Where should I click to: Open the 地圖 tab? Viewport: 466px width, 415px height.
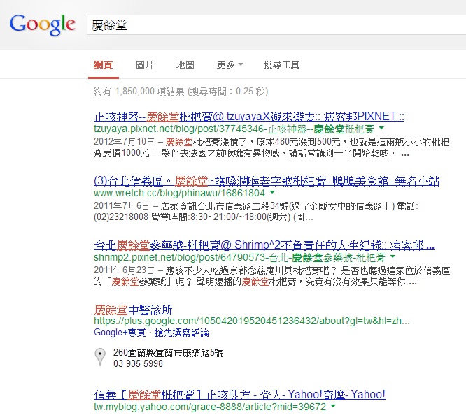pyautogui.click(x=185, y=65)
